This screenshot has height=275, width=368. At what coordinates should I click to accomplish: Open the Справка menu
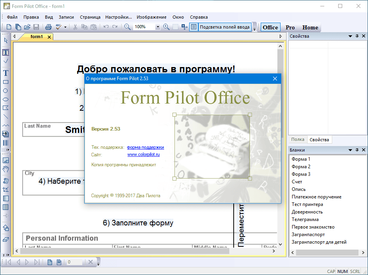coord(199,17)
